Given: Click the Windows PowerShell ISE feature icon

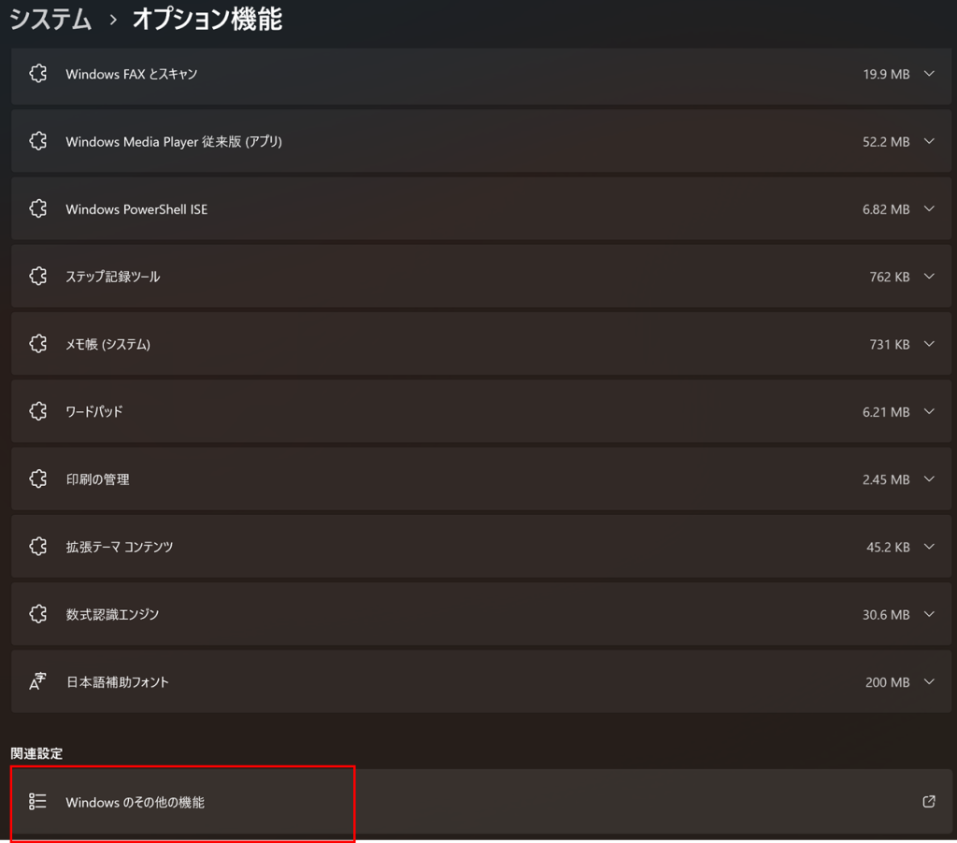Looking at the screenshot, I should tap(37, 209).
